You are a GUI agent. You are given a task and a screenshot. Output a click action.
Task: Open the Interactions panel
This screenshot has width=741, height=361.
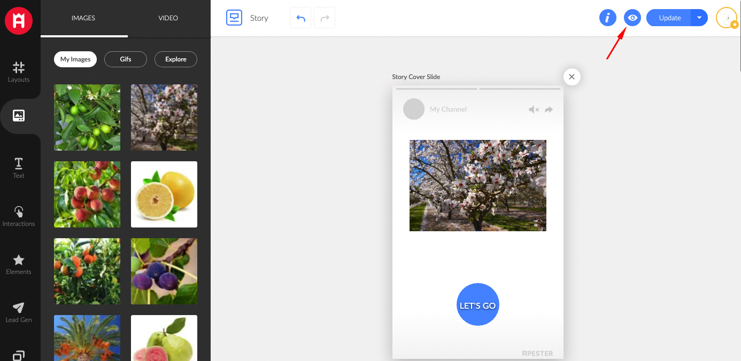click(x=19, y=216)
